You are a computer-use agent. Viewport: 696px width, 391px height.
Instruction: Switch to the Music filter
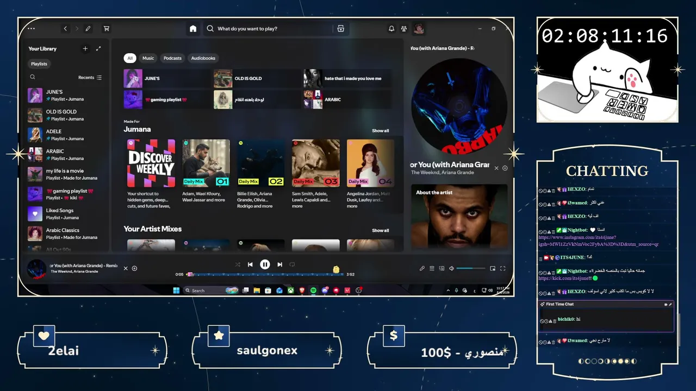click(x=148, y=58)
